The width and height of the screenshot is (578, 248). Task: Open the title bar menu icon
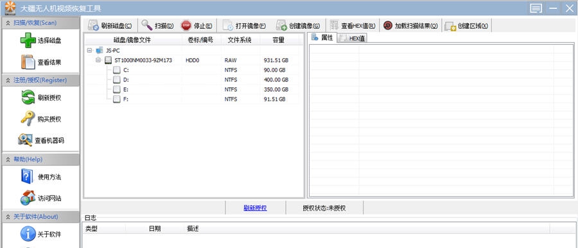536,8
